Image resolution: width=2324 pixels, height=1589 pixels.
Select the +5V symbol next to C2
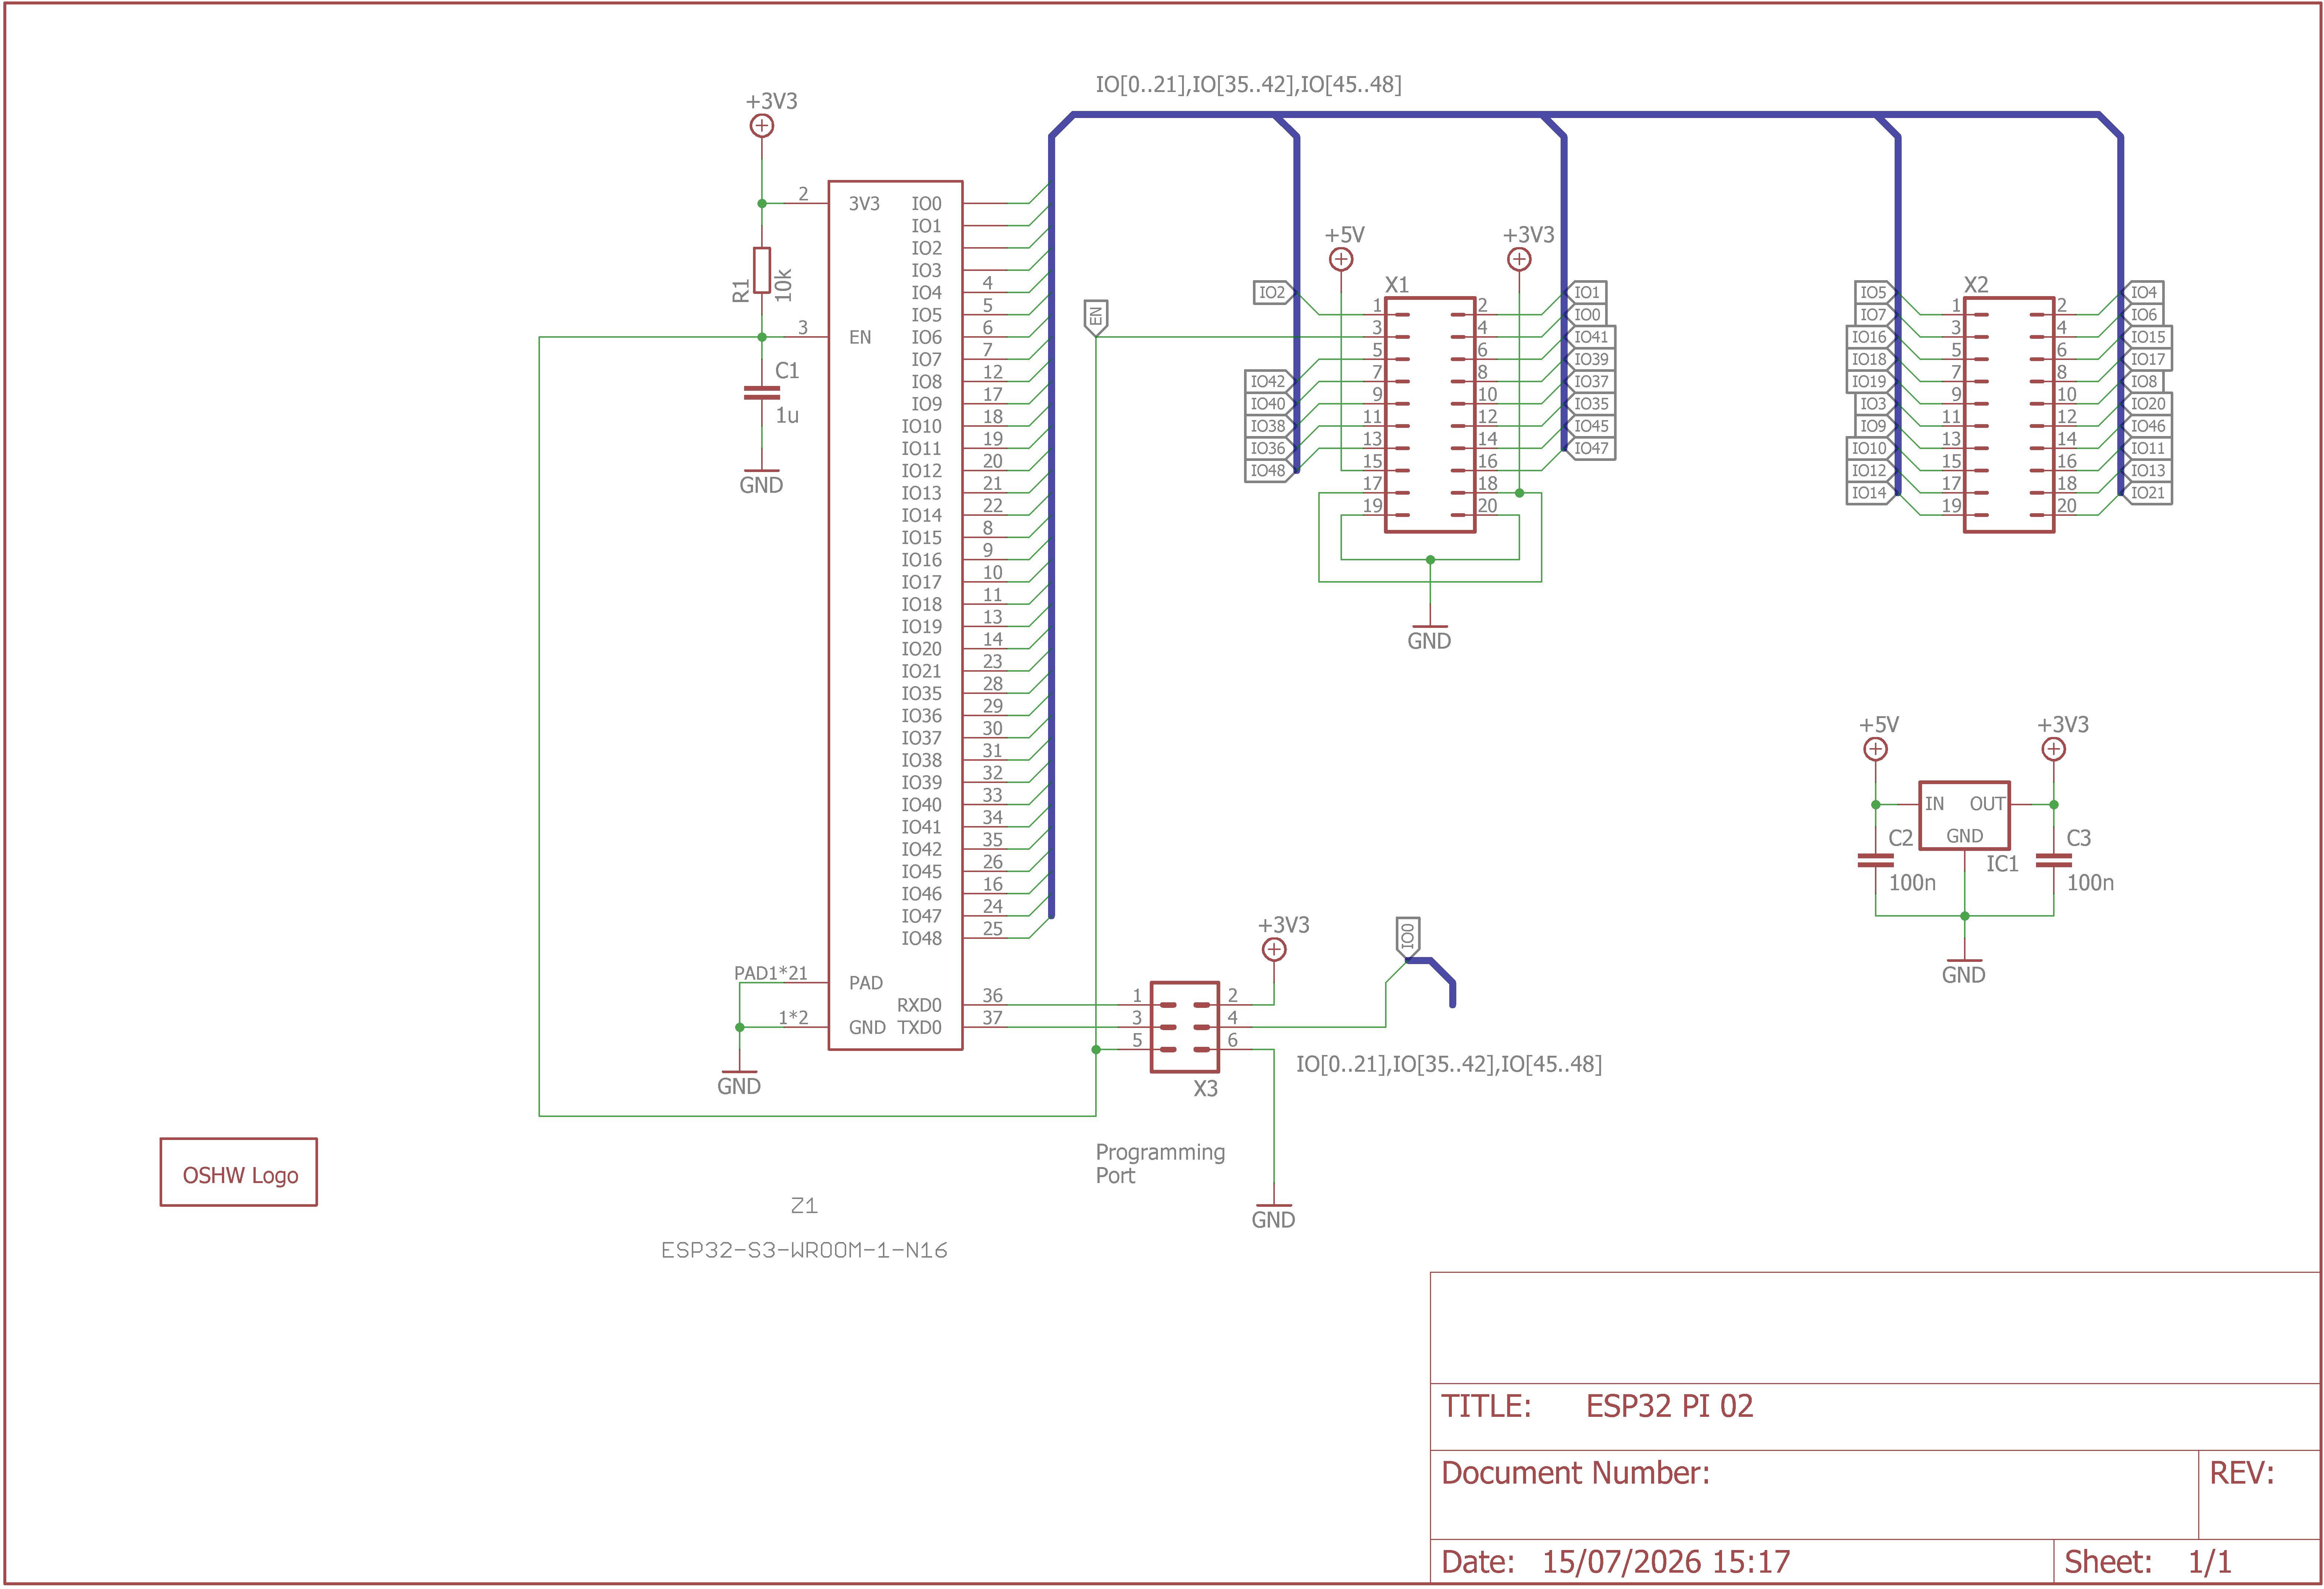[1875, 749]
